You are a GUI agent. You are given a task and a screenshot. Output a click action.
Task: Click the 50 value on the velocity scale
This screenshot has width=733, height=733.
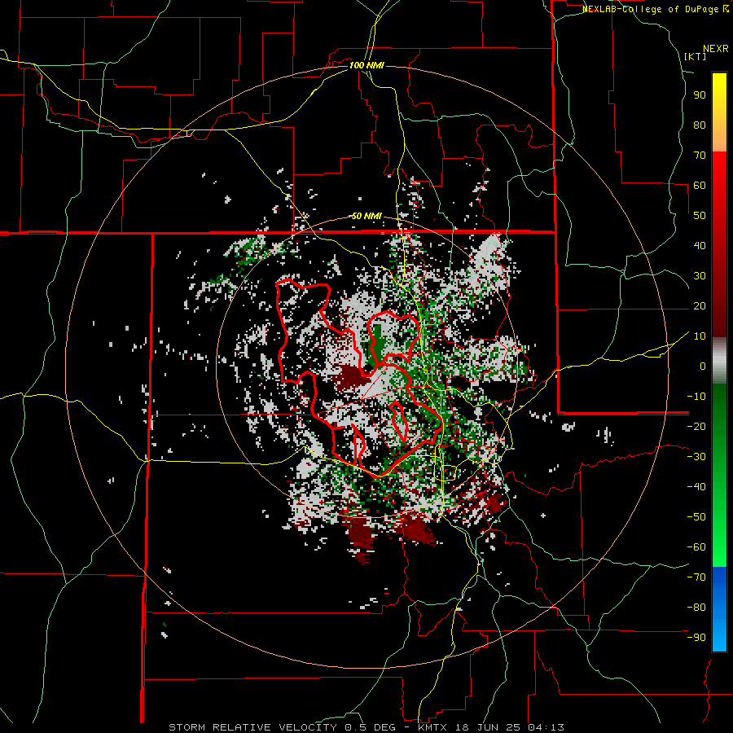pos(700,216)
